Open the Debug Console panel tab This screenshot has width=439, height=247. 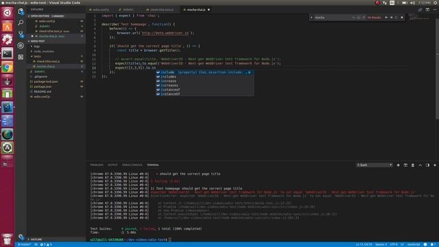click(132, 165)
